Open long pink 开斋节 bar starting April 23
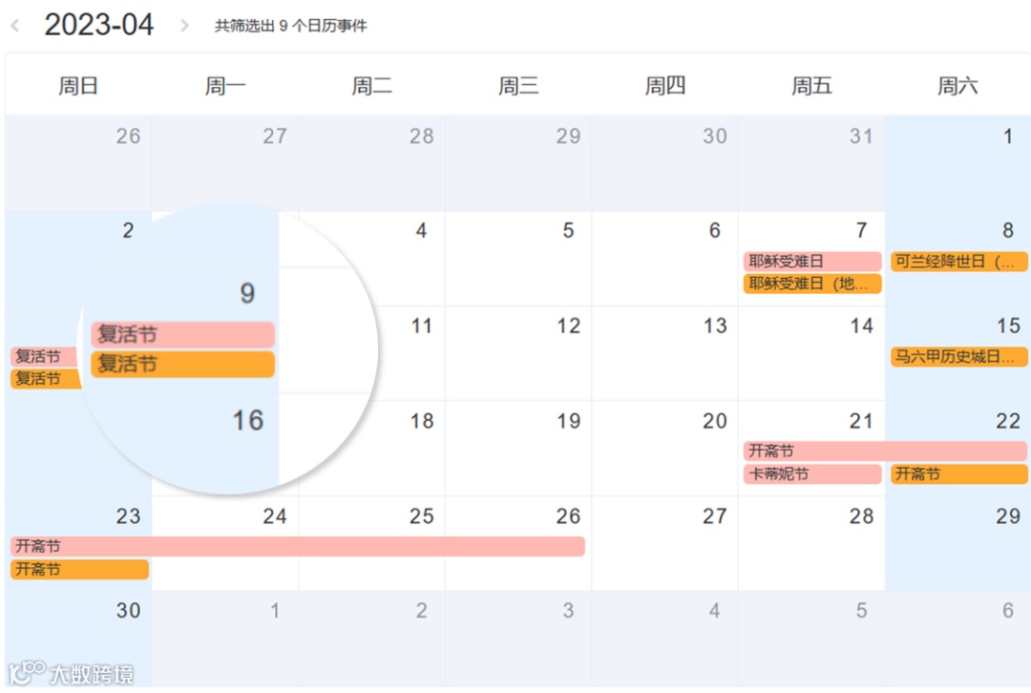This screenshot has width=1031, height=693. pos(298,546)
